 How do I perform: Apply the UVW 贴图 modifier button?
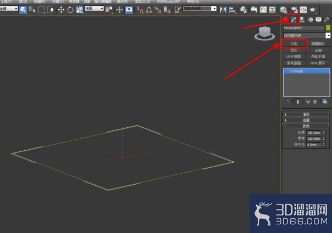(x=294, y=56)
